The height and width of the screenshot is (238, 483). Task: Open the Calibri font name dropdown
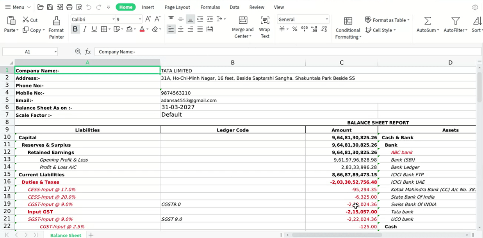(x=114, y=19)
